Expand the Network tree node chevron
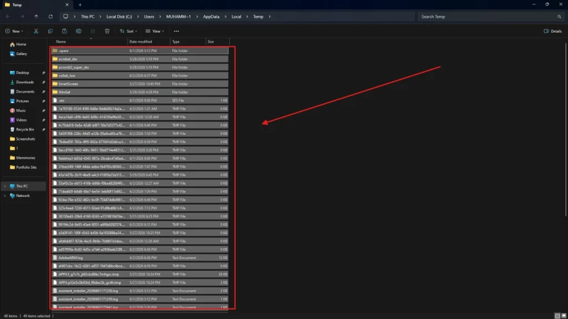 pyautogui.click(x=4, y=195)
